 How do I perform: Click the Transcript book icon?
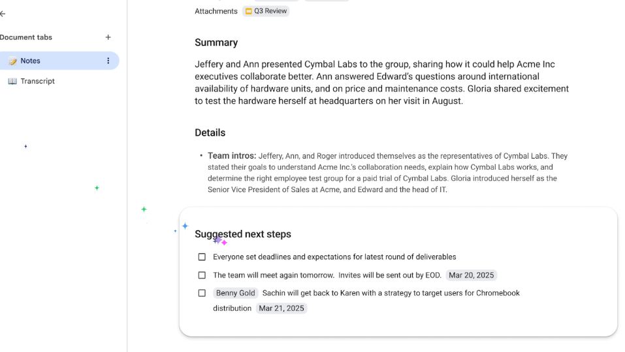tap(12, 81)
